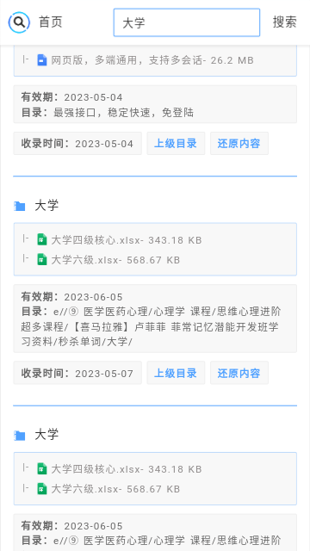Select first 大学四级核心.xlsx 343.18 KB entry
Viewport: 310px width, 551px height.
(x=127, y=240)
